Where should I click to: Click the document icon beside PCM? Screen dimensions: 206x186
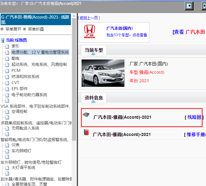[x=7, y=71]
